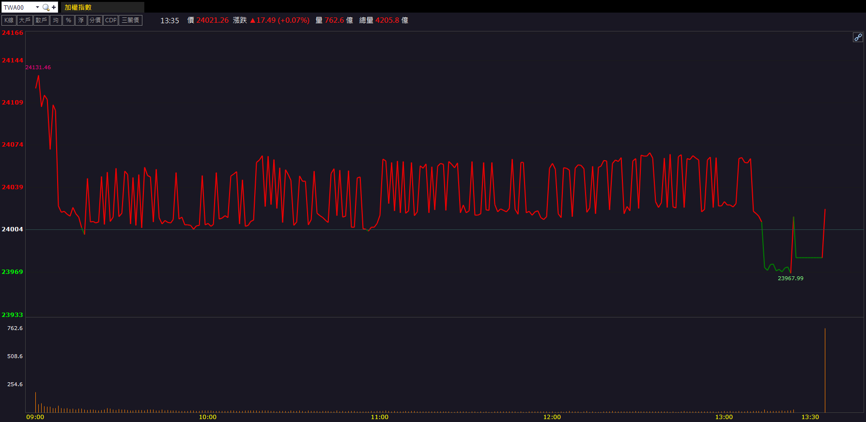
Task: Click the 24131.46 high price marker
Action: coord(38,67)
